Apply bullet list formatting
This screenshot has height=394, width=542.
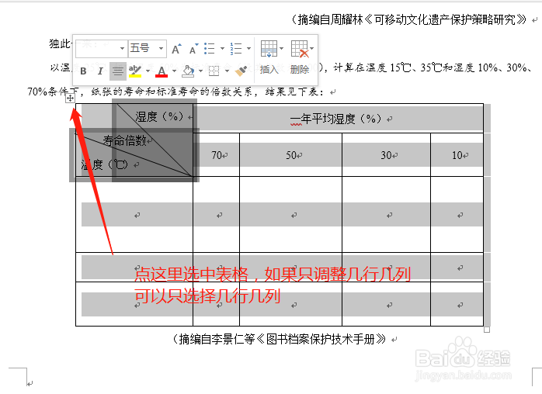point(210,49)
